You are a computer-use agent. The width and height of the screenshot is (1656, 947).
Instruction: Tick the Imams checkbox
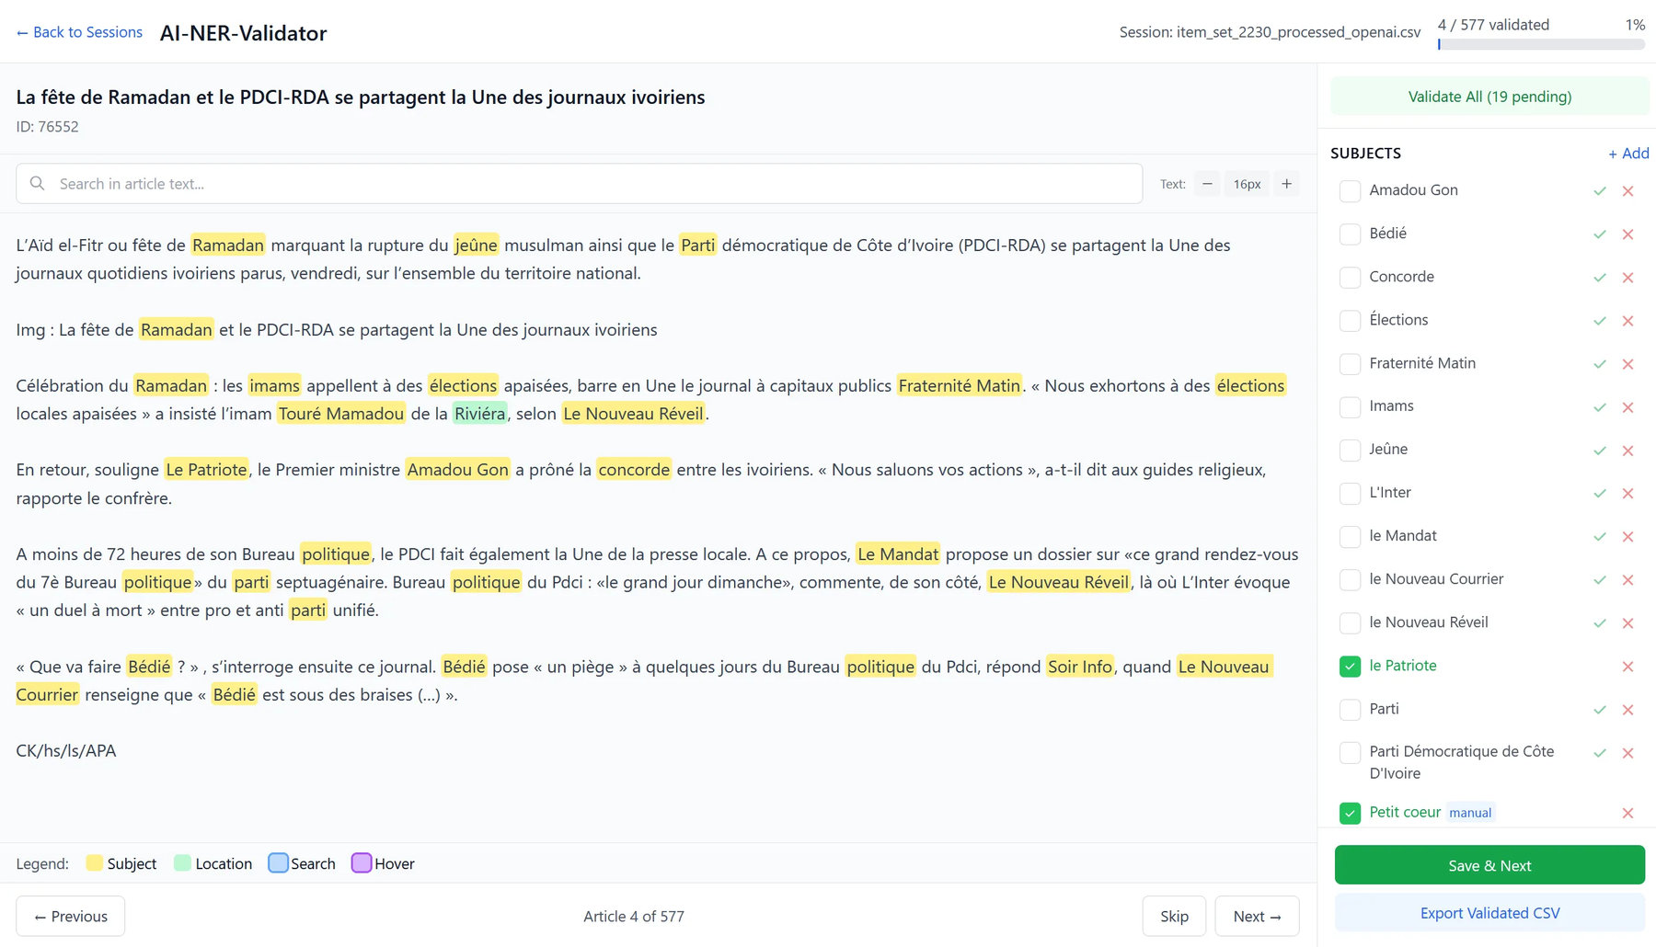[1350, 407]
